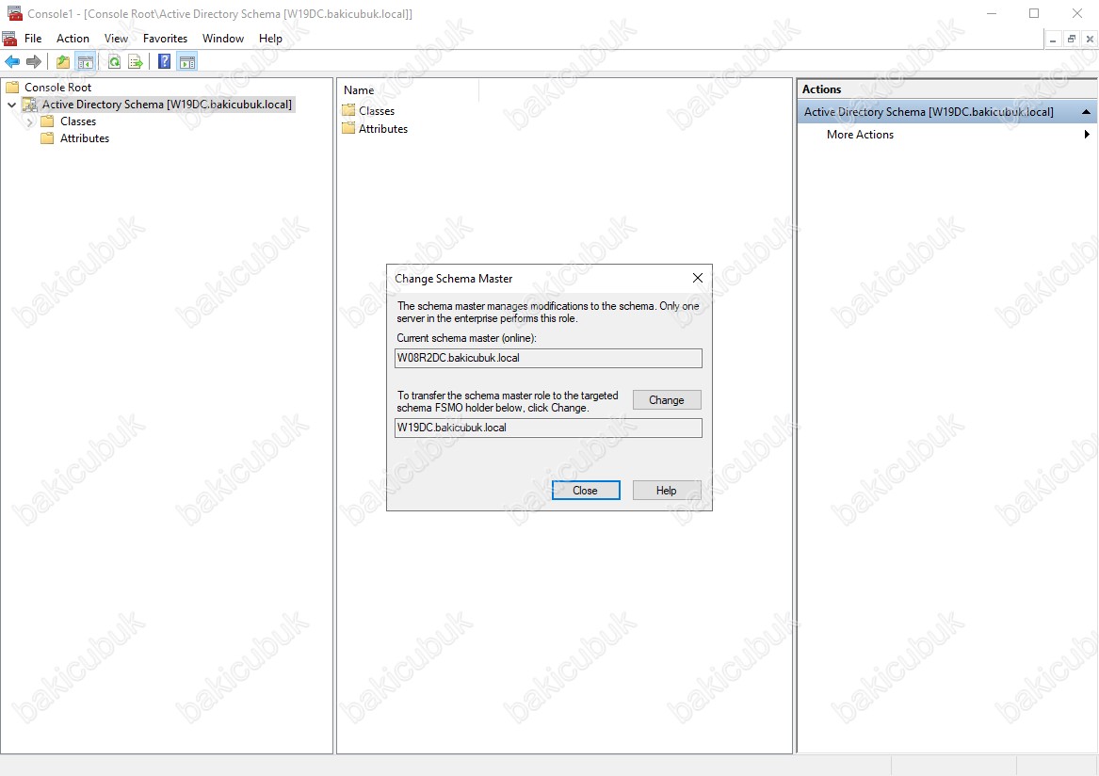Screen dimensions: 1099x776
Task: Toggle Show/Hide Action Pane toolbar icon
Action: [187, 62]
